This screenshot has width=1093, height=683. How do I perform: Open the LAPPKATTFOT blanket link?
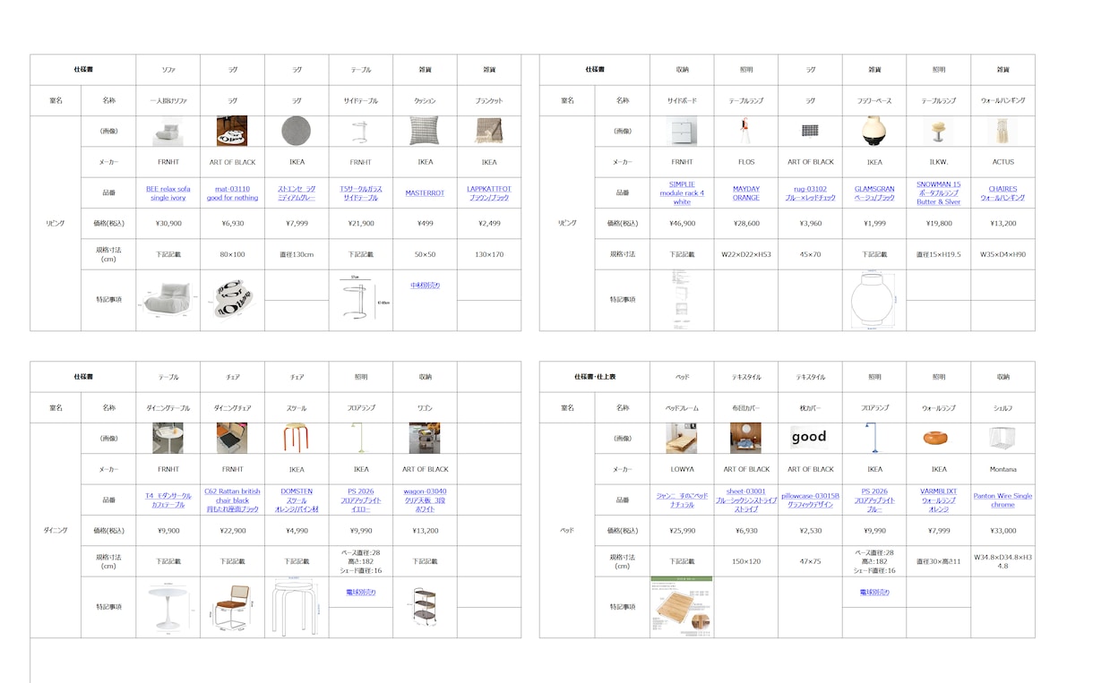489,193
